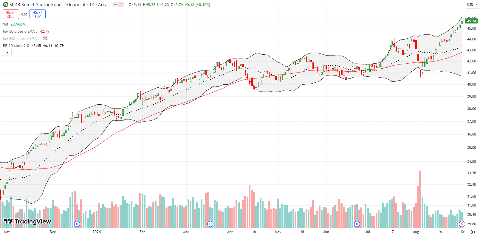The height and width of the screenshot is (236, 480).
Task: Open chart settings gear icon
Action: (473, 232)
